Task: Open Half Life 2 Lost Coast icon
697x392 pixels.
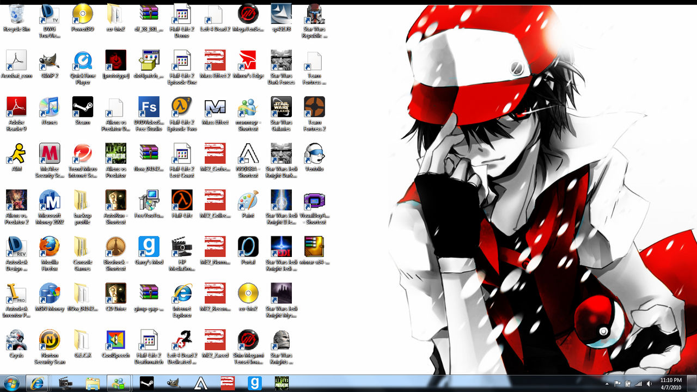Action: click(182, 161)
